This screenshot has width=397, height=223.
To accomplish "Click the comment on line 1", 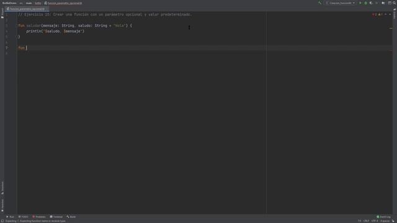I will pyautogui.click(x=105, y=14).
